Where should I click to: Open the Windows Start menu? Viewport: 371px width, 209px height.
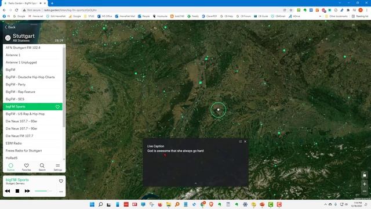[92, 204]
